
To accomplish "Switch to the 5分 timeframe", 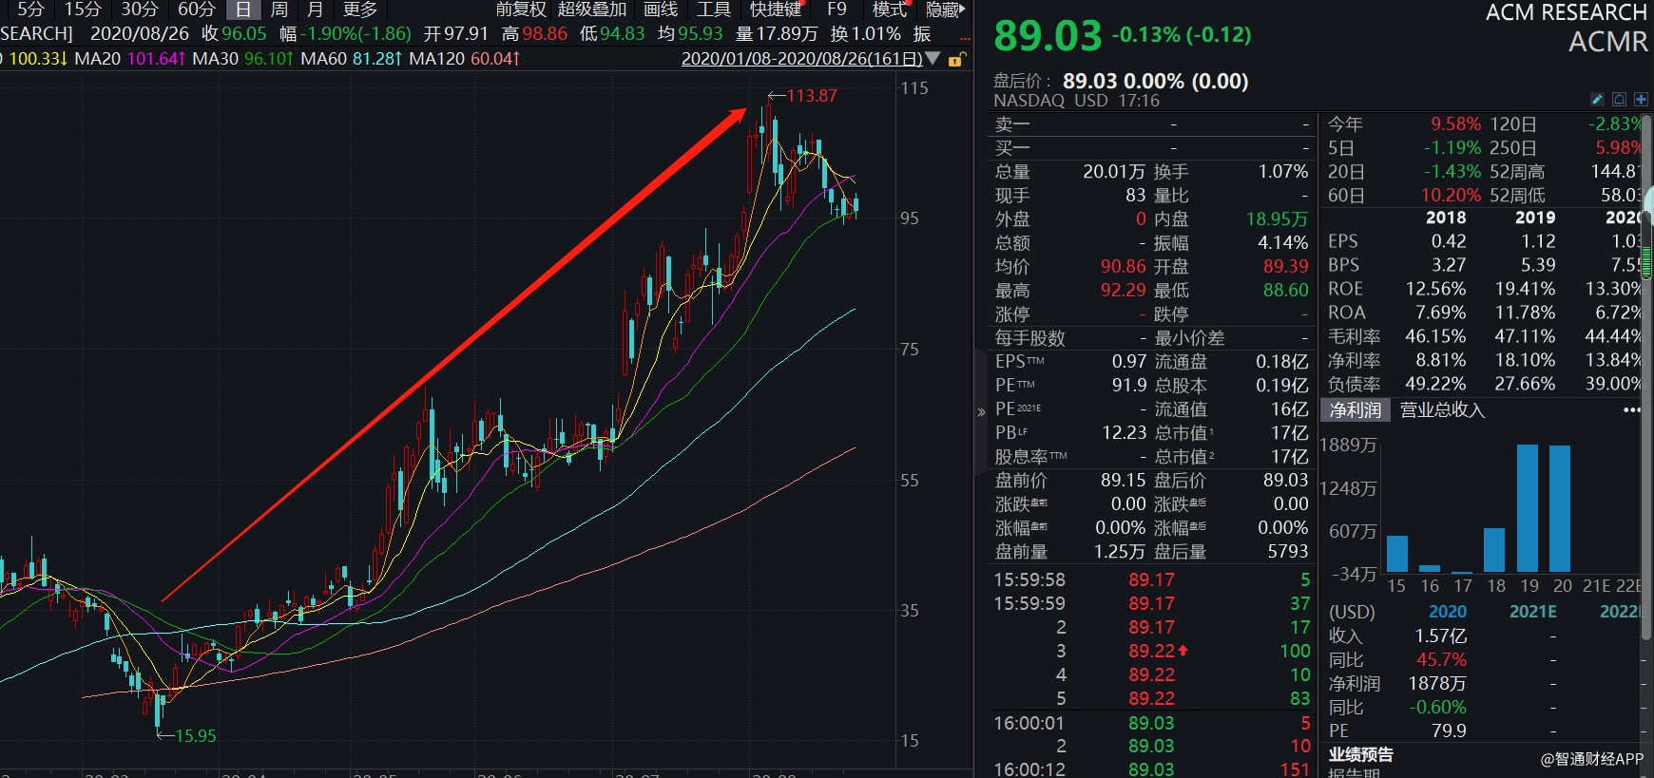I will pos(30,9).
